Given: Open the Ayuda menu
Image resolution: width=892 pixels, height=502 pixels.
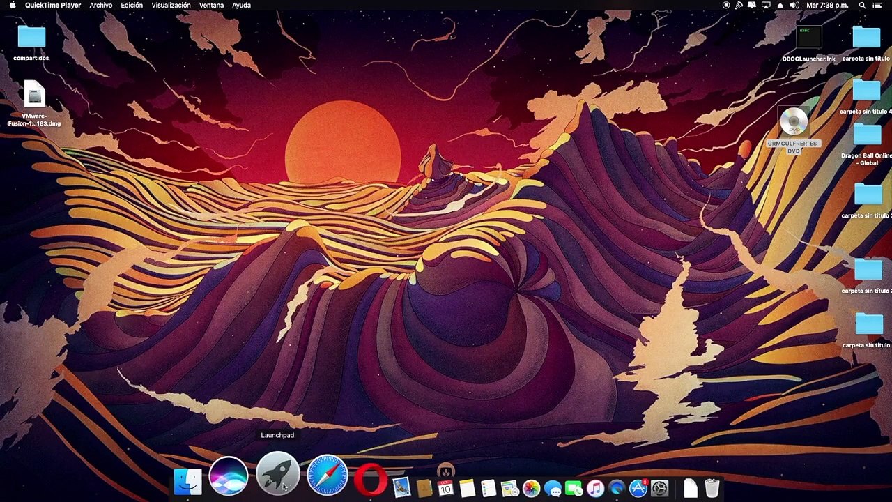Looking at the screenshot, I should click(241, 6).
